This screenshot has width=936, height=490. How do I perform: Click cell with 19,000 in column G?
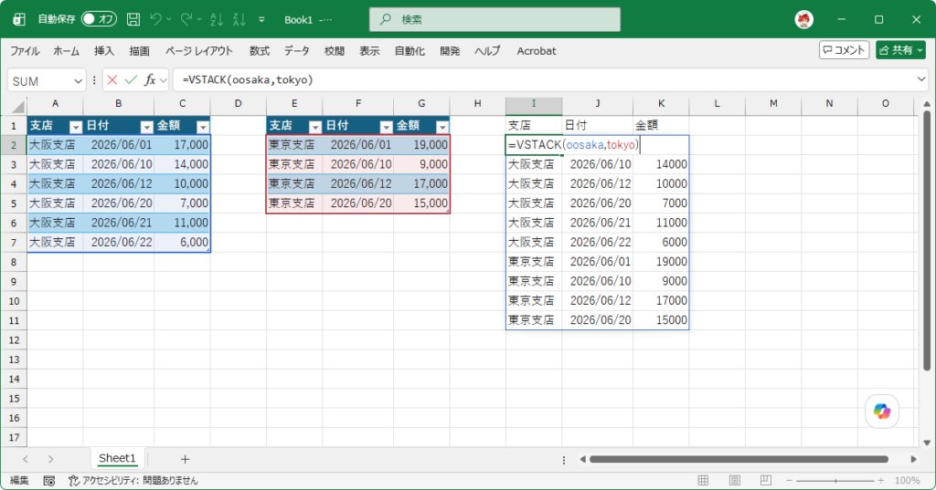click(x=421, y=145)
